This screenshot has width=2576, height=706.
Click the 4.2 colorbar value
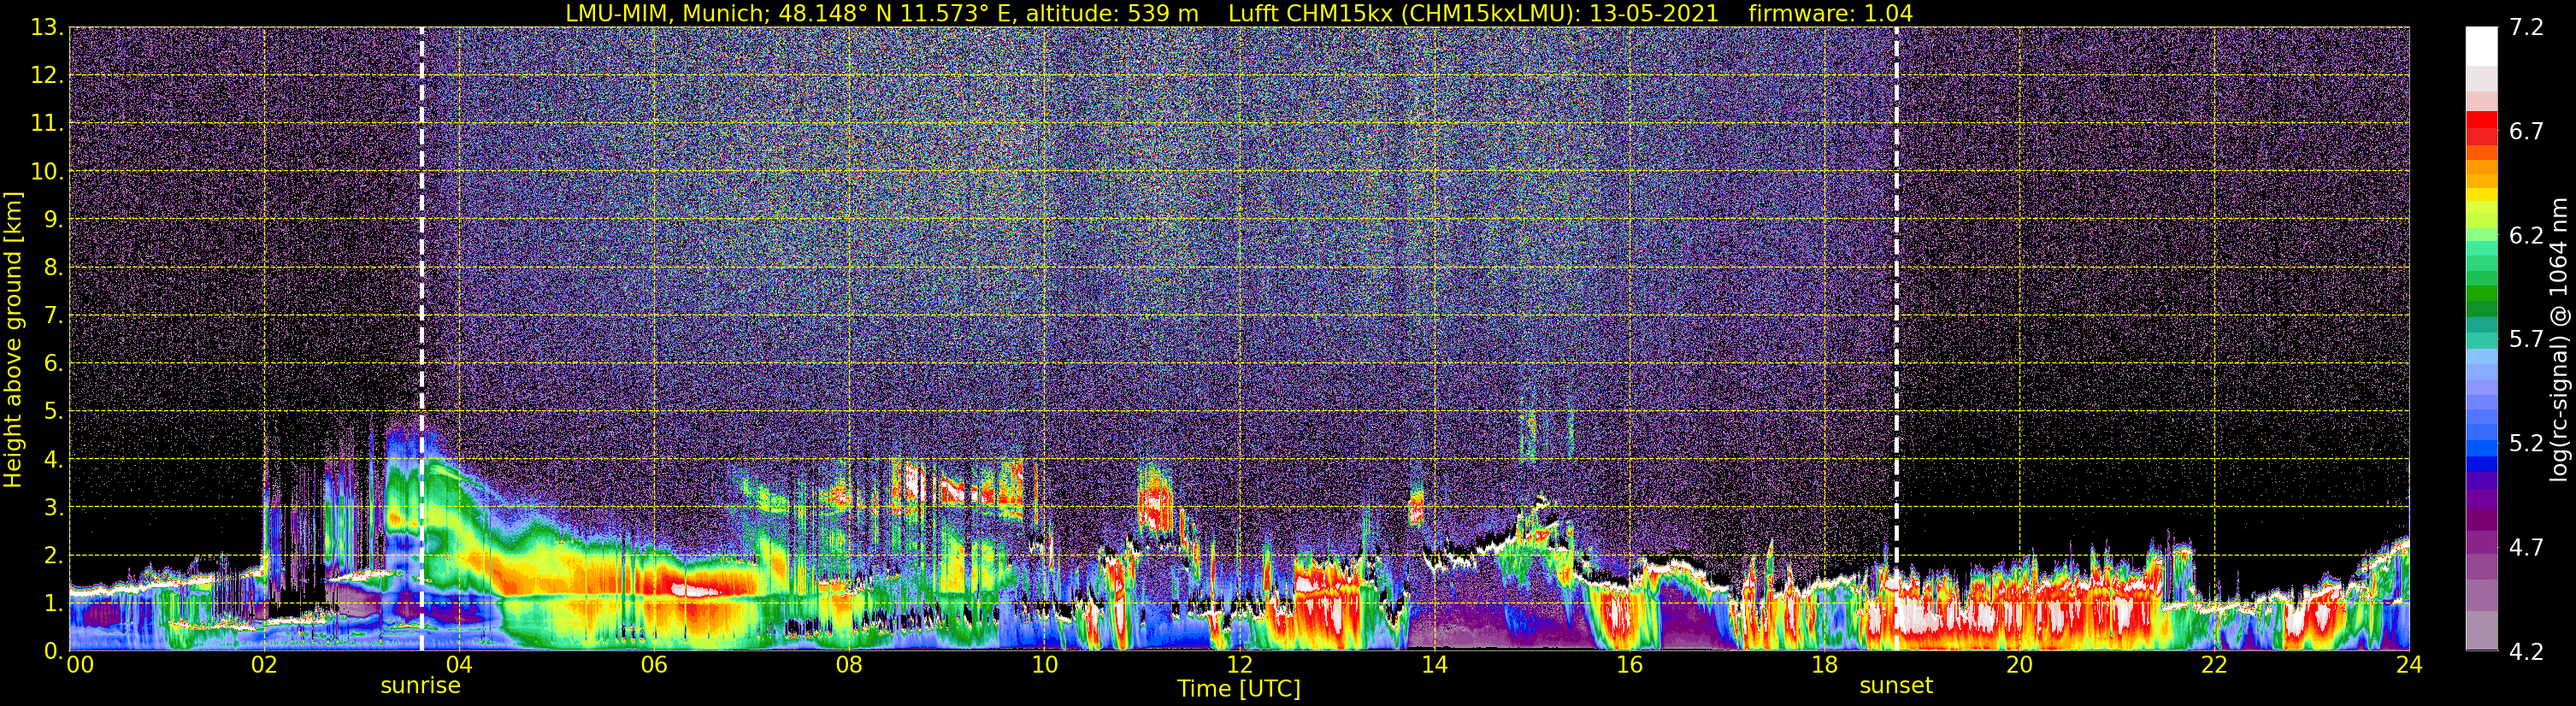pos(2526,652)
